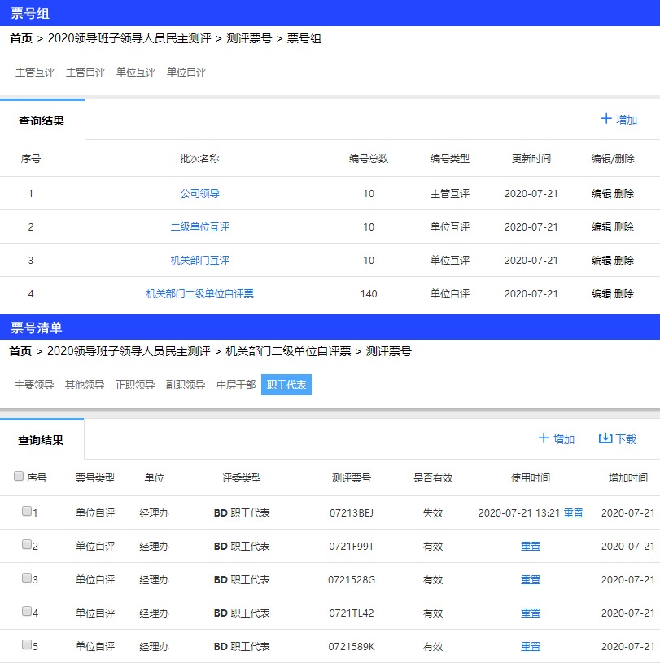The image size is (660, 664).
Task: Click 机关部门二级单位自评票 in the lower breadcrumb
Action: (288, 351)
